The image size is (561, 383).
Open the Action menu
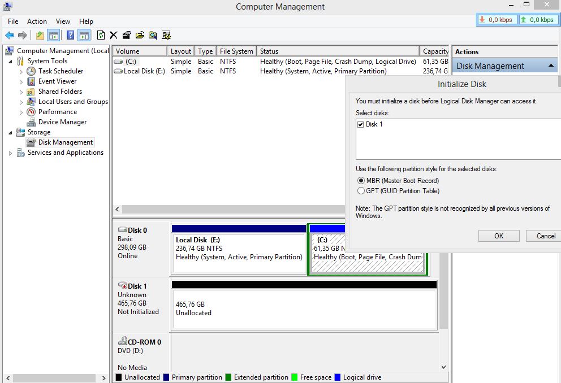[x=37, y=21]
